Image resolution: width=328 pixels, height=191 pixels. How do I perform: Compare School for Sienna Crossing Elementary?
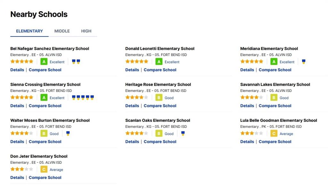45,106
